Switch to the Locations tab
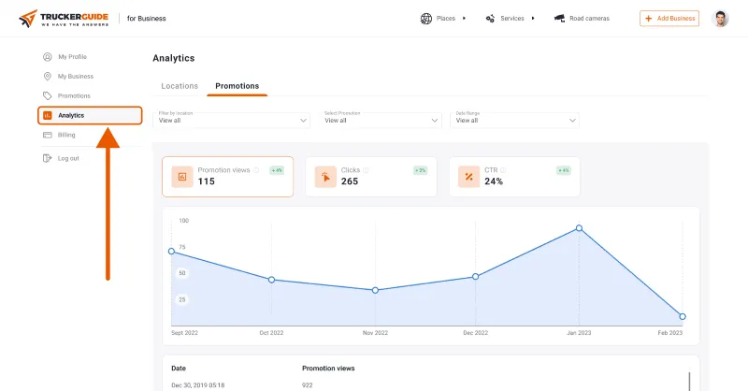This screenshot has height=391, width=748. point(180,86)
